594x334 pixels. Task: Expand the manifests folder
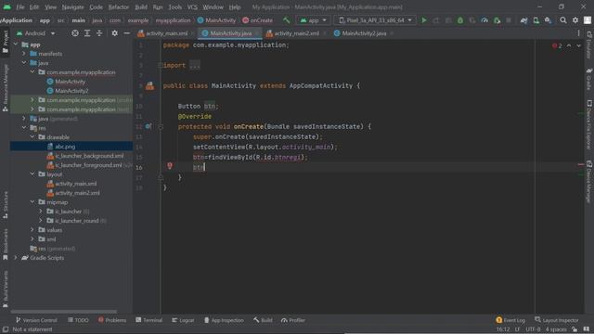(x=24, y=54)
